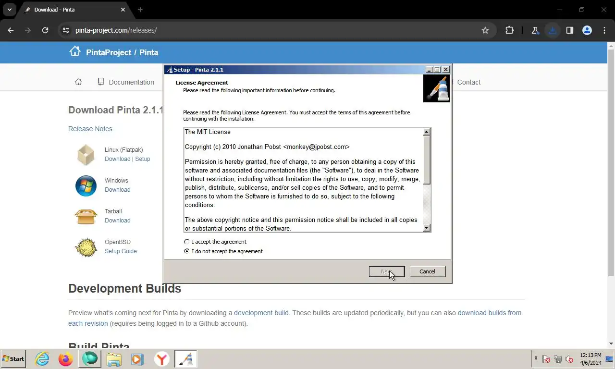The image size is (615, 369).
Task: Click page scrollbar down arrow
Action: [611, 344]
